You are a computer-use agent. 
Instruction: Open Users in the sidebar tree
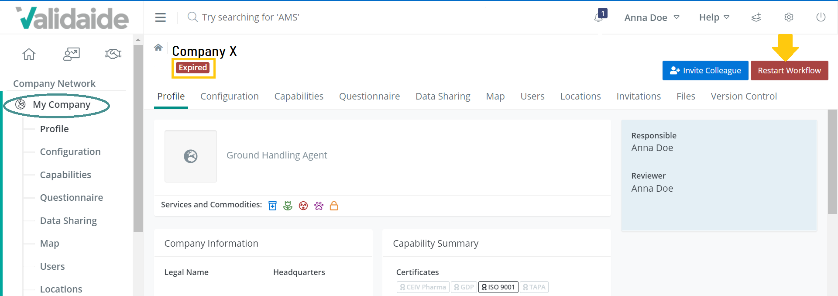tap(52, 267)
